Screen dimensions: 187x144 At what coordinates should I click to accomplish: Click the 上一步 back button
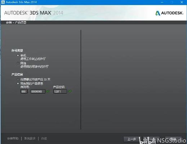coord(132,139)
